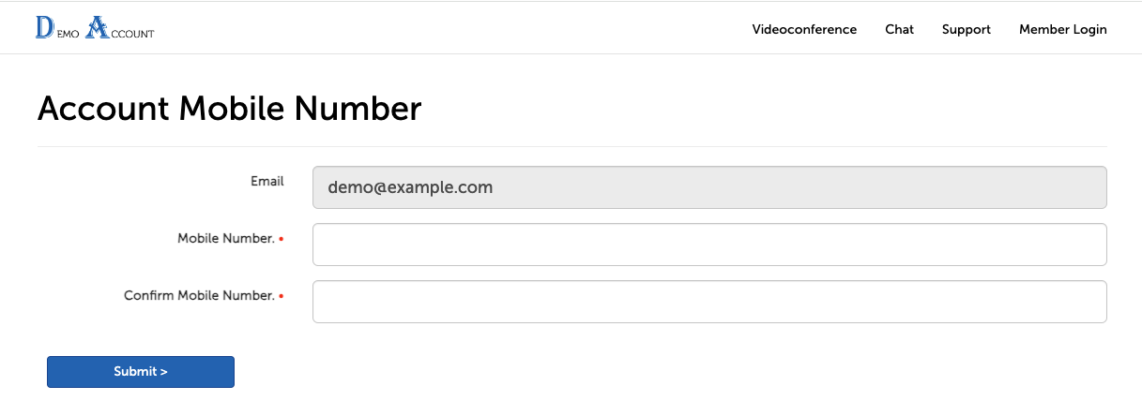Focus the Mobile Number input field

[x=708, y=245]
